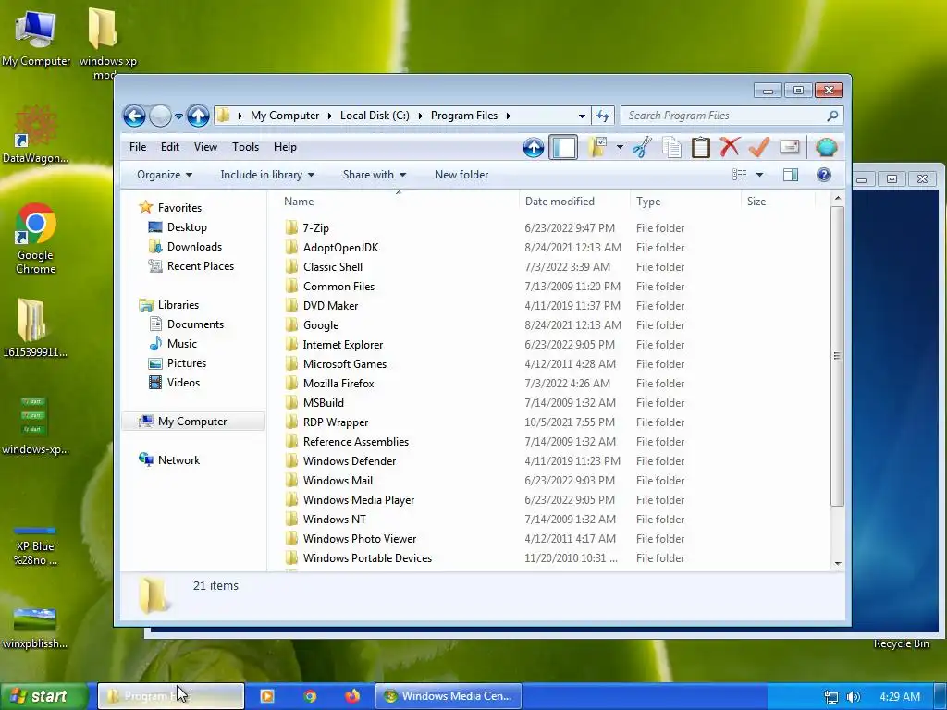Click the orange checkmark Properties icon
The image size is (947, 710).
coord(759,147)
